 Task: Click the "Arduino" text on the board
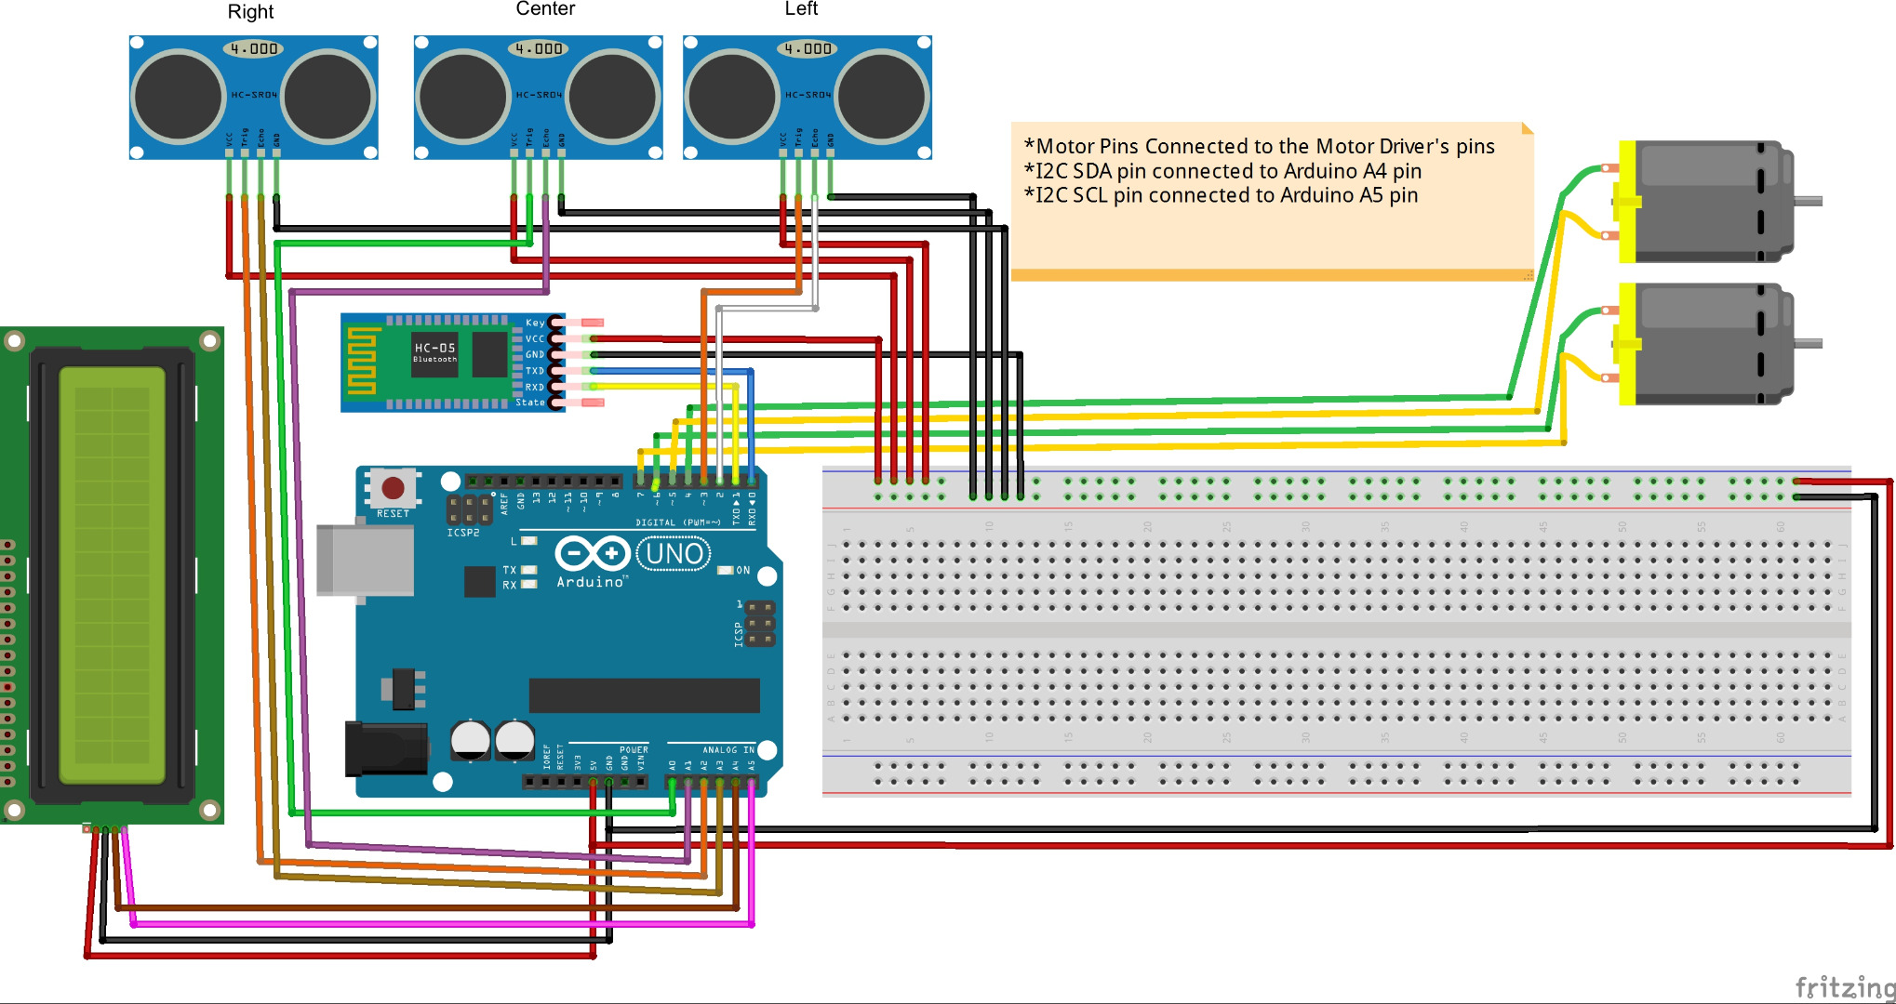(x=592, y=582)
